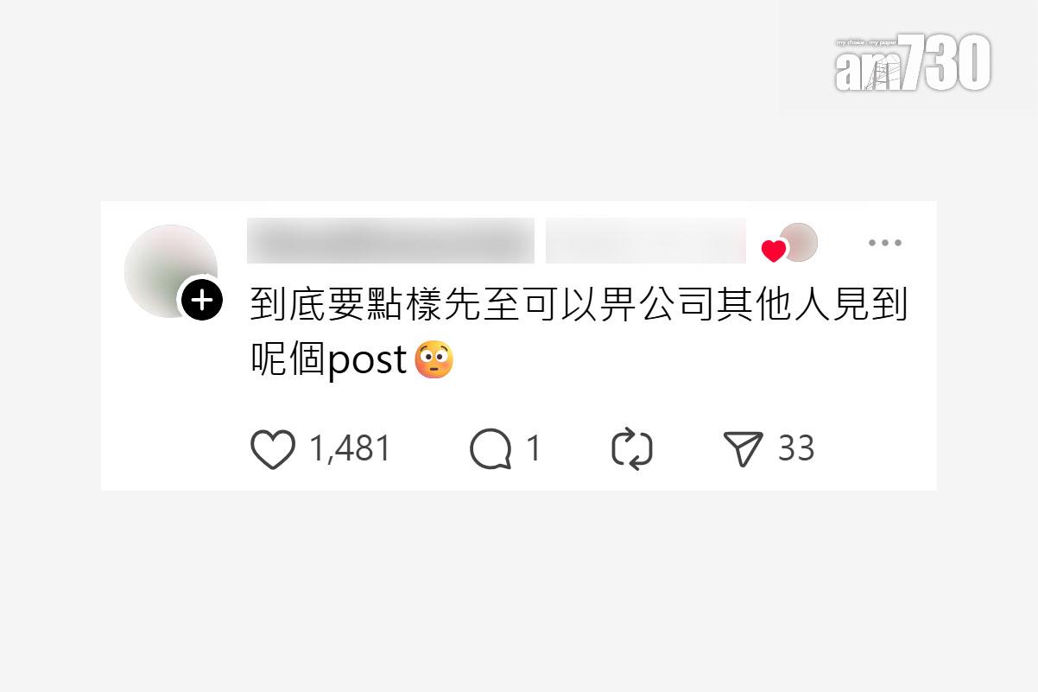The image size is (1038, 692).
Task: Click the flushed face emoji in the post
Action: 434,360
